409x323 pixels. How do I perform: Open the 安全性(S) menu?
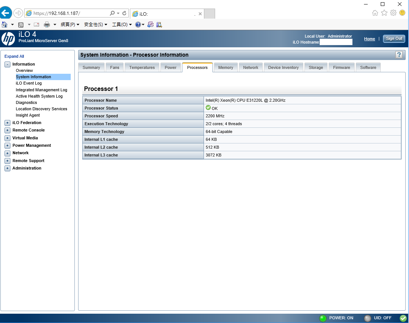96,25
